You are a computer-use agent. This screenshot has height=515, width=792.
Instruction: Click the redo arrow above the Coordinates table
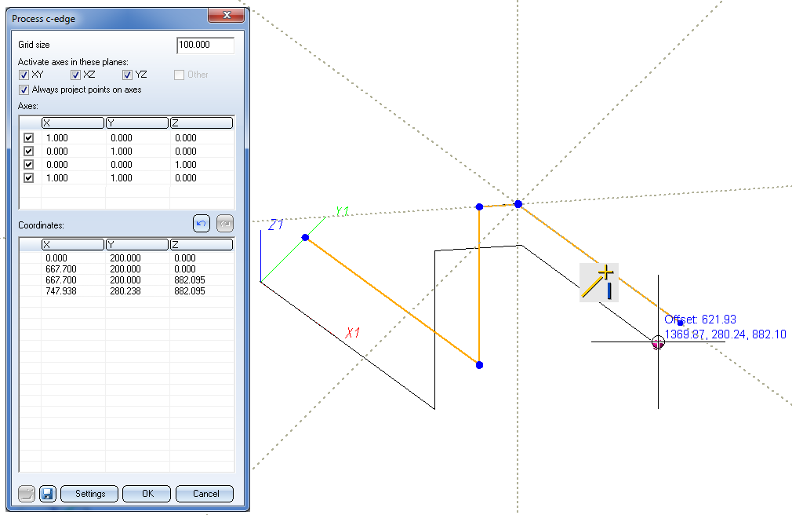pos(225,224)
